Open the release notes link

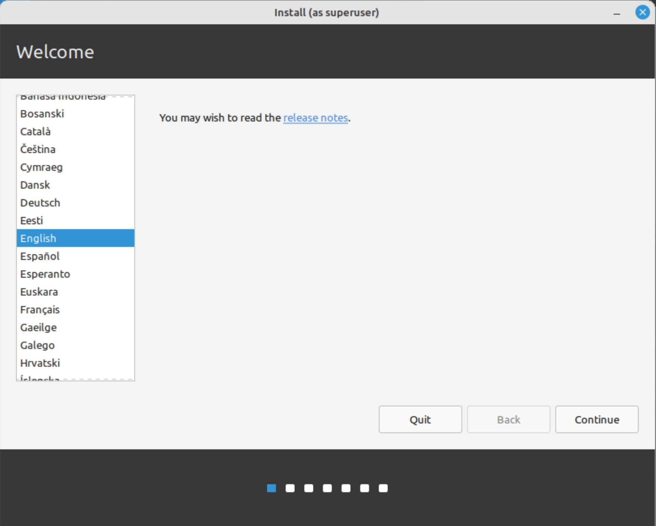(x=315, y=118)
